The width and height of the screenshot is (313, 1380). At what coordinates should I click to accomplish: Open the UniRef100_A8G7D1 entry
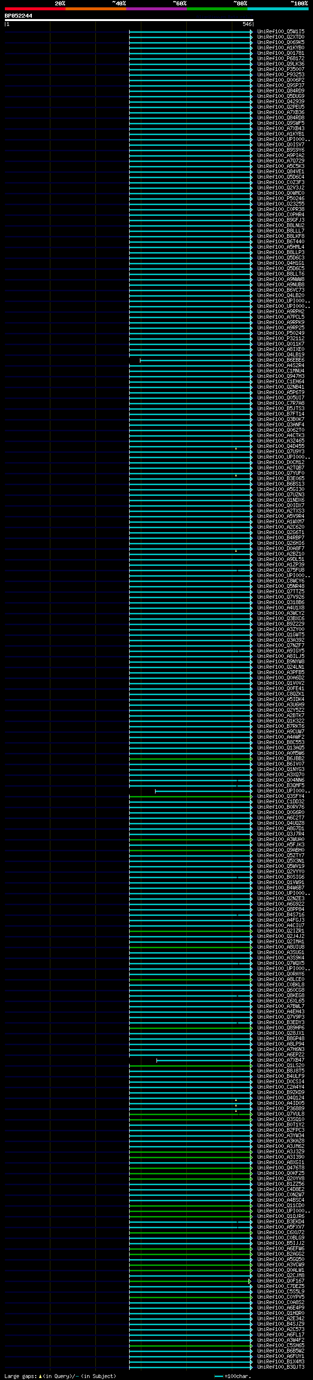coord(280,828)
